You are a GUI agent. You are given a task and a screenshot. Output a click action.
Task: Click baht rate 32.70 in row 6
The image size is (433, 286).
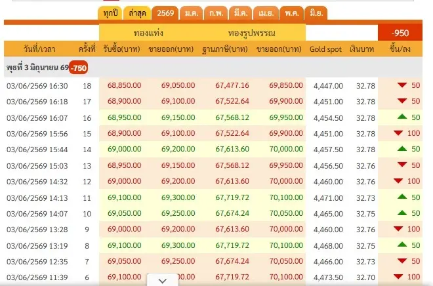coord(365,277)
